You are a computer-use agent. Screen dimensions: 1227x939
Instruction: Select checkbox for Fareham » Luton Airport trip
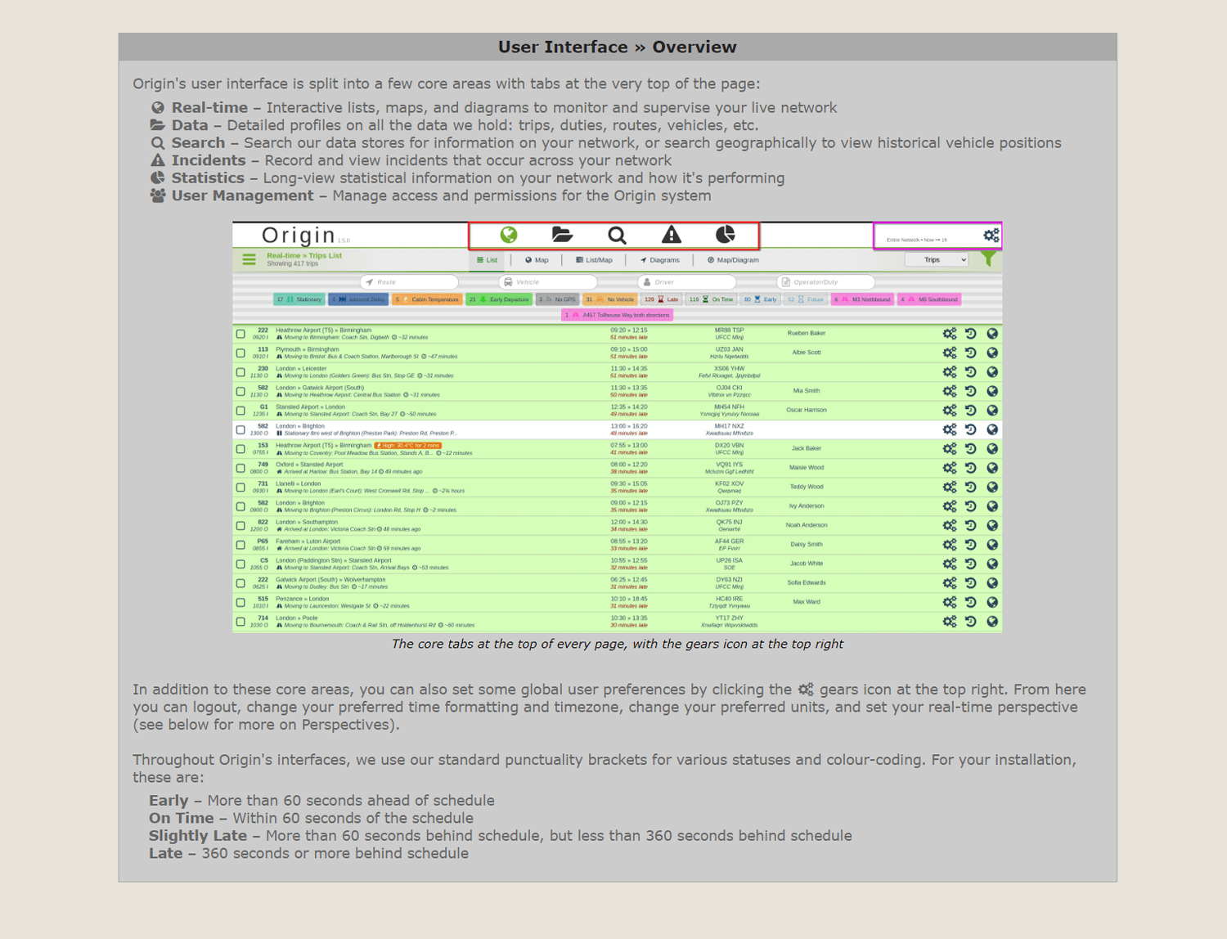(x=240, y=545)
